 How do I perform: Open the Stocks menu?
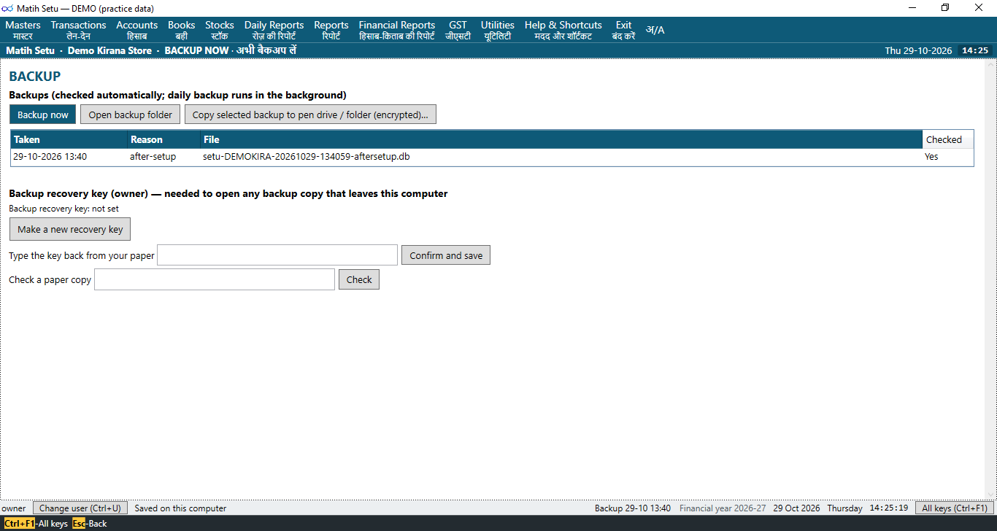219,30
